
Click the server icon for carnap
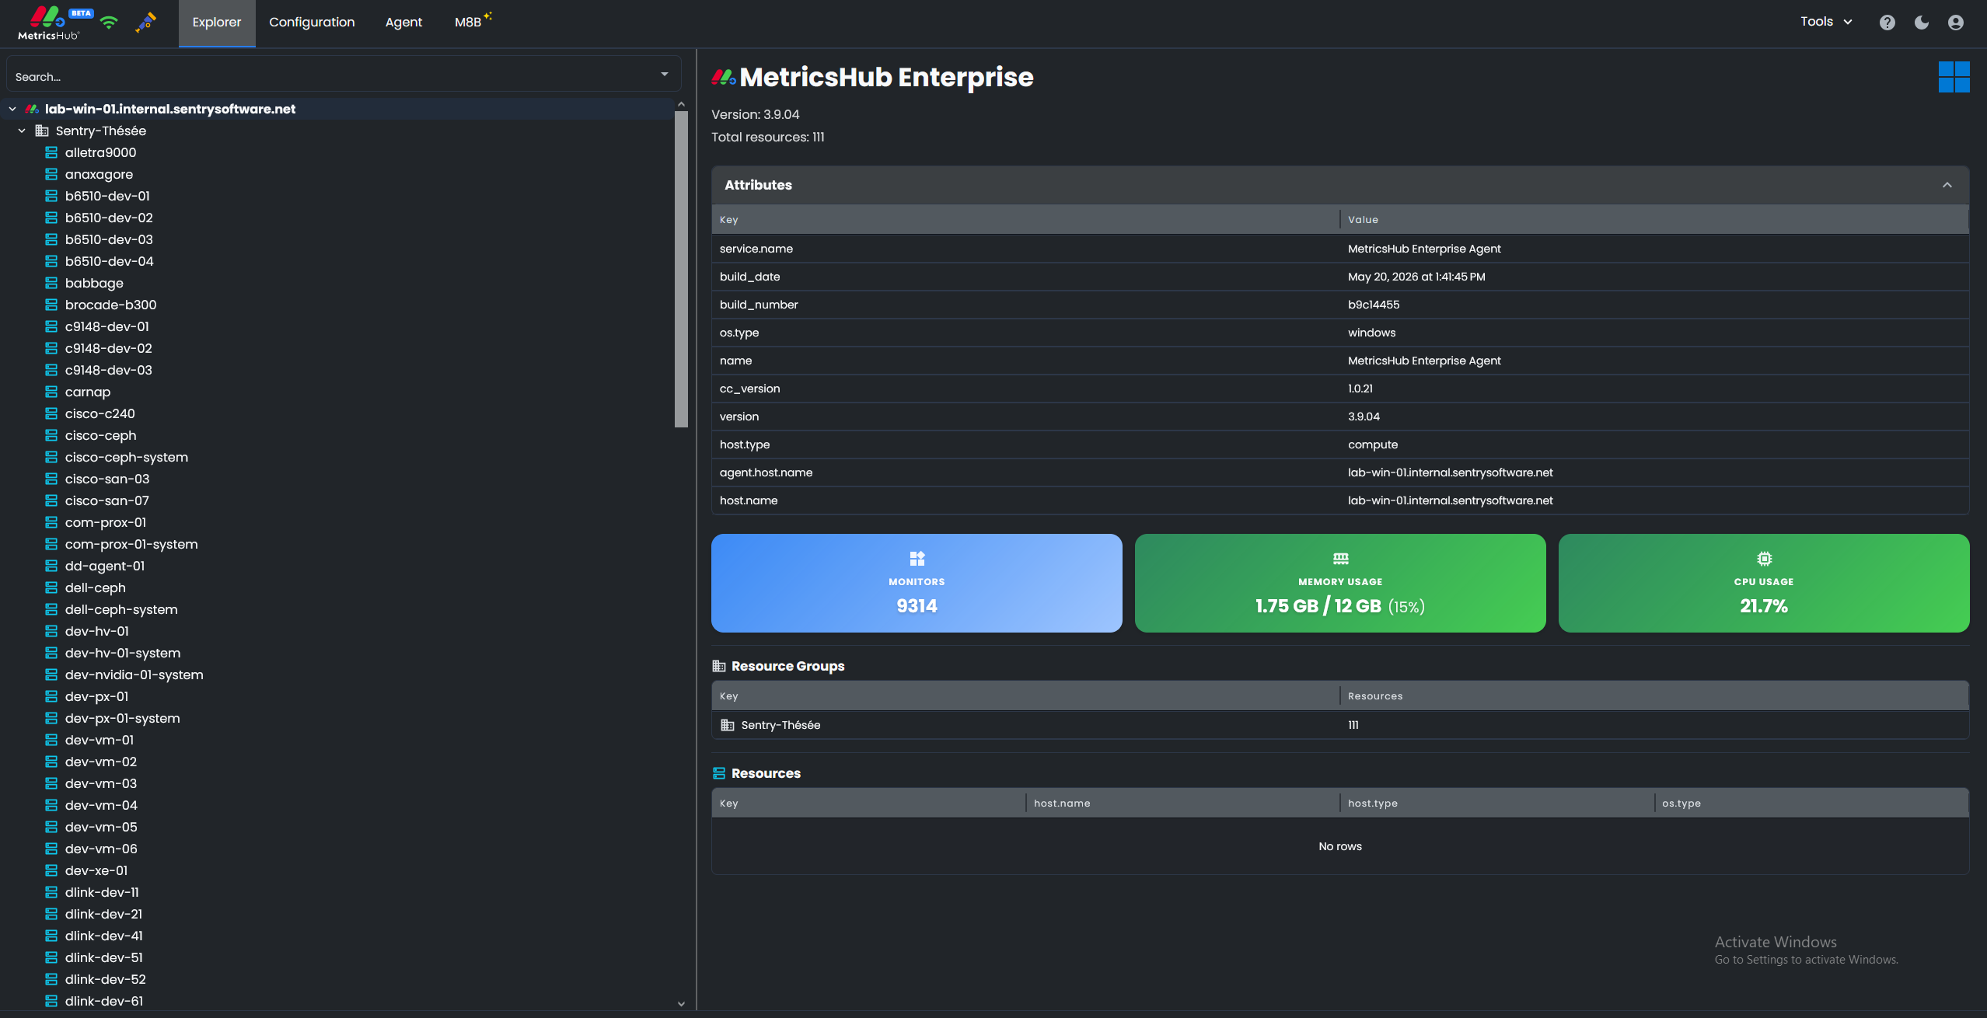(x=51, y=392)
